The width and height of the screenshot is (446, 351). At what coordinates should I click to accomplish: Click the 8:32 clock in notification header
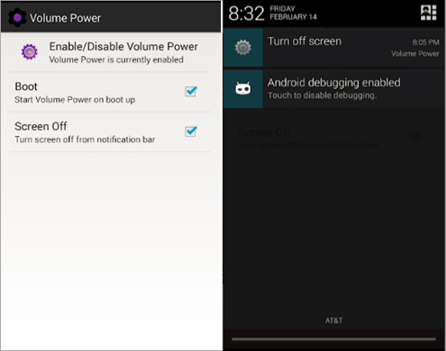pyautogui.click(x=246, y=13)
